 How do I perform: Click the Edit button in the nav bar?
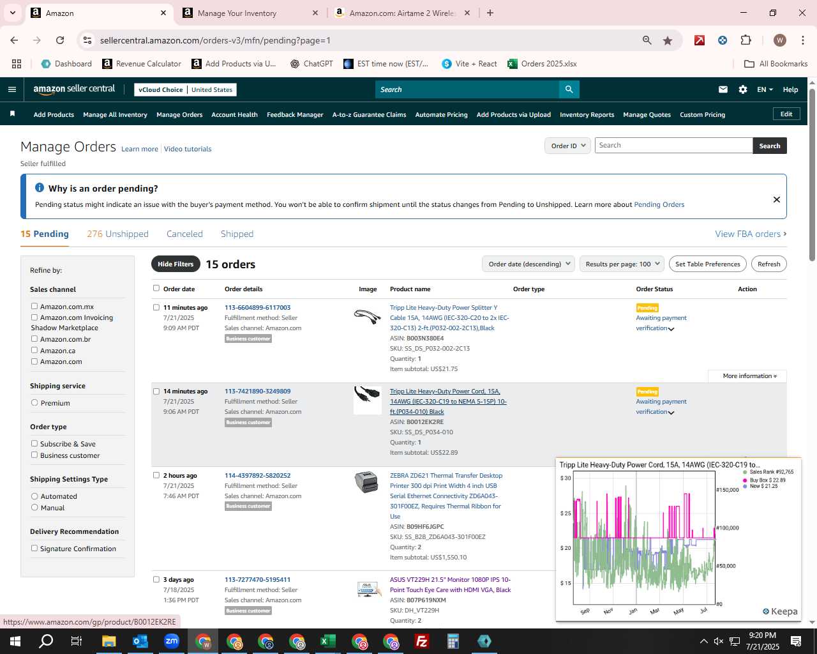pyautogui.click(x=786, y=114)
